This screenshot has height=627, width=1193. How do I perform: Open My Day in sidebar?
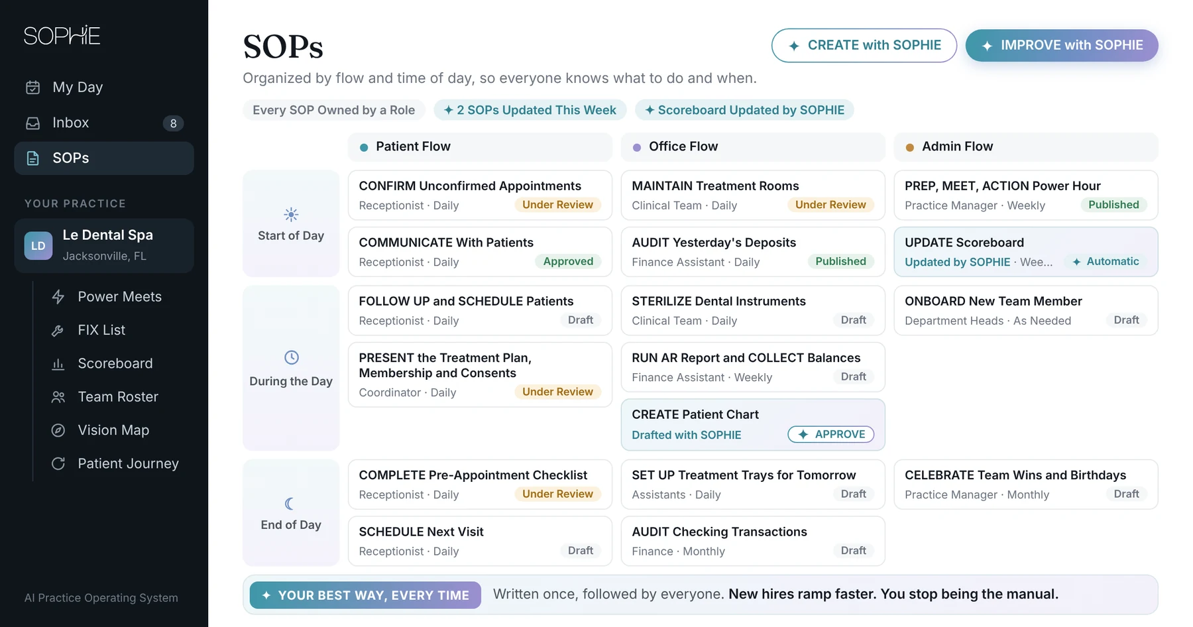click(104, 87)
